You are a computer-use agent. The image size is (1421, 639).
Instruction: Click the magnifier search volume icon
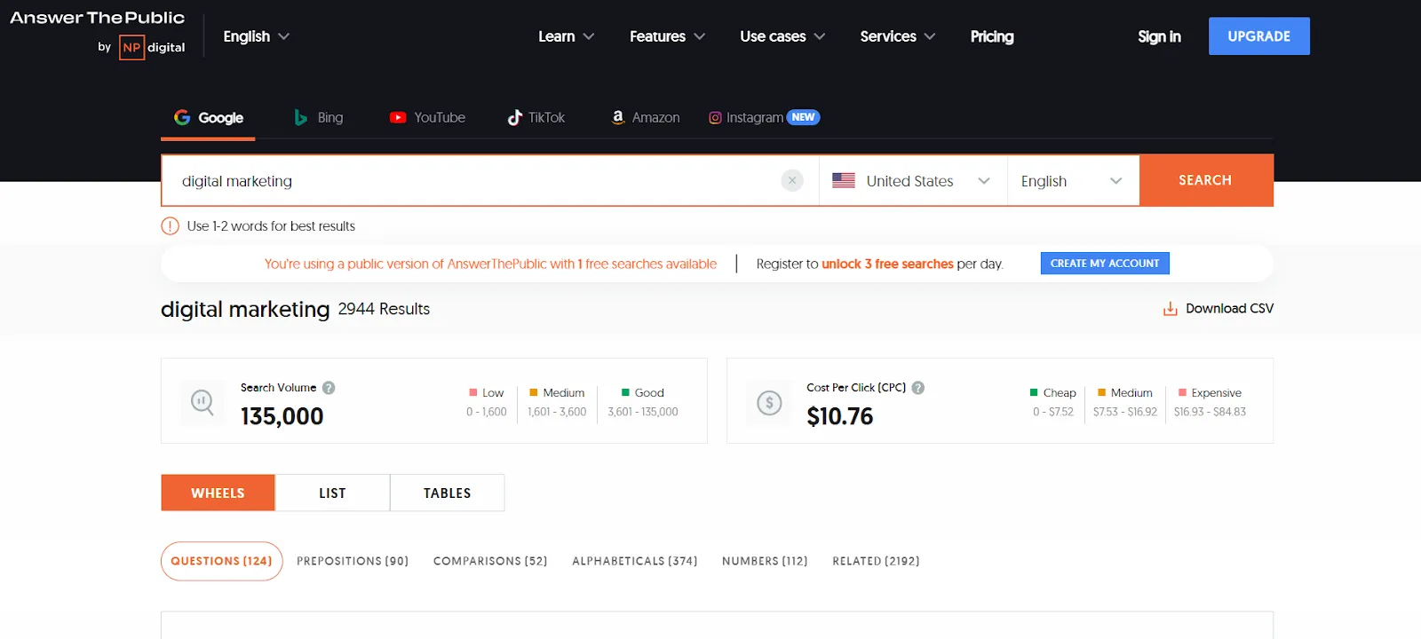tap(202, 403)
